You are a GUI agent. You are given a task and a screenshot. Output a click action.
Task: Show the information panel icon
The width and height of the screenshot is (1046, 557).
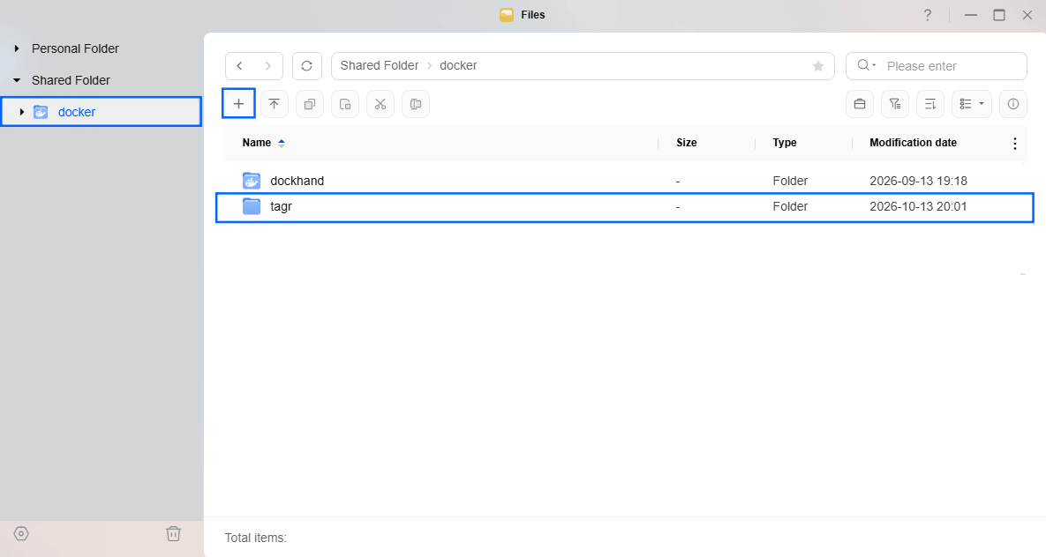click(1013, 104)
